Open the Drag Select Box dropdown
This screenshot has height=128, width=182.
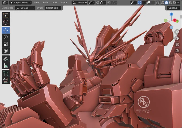[53, 8]
